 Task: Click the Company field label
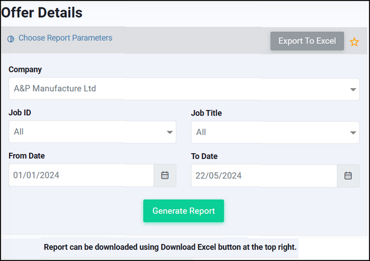point(25,70)
